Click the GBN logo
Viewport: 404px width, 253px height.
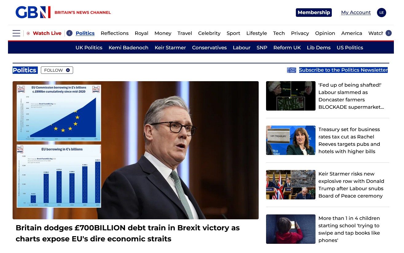click(x=33, y=12)
